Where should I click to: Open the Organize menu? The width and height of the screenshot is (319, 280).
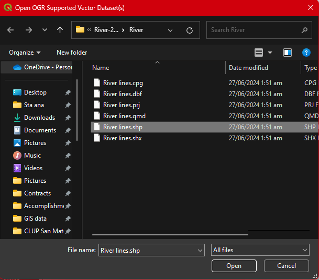pyautogui.click(x=25, y=53)
